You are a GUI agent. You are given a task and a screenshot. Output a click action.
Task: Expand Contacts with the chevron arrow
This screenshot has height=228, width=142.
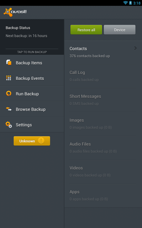point(135,48)
